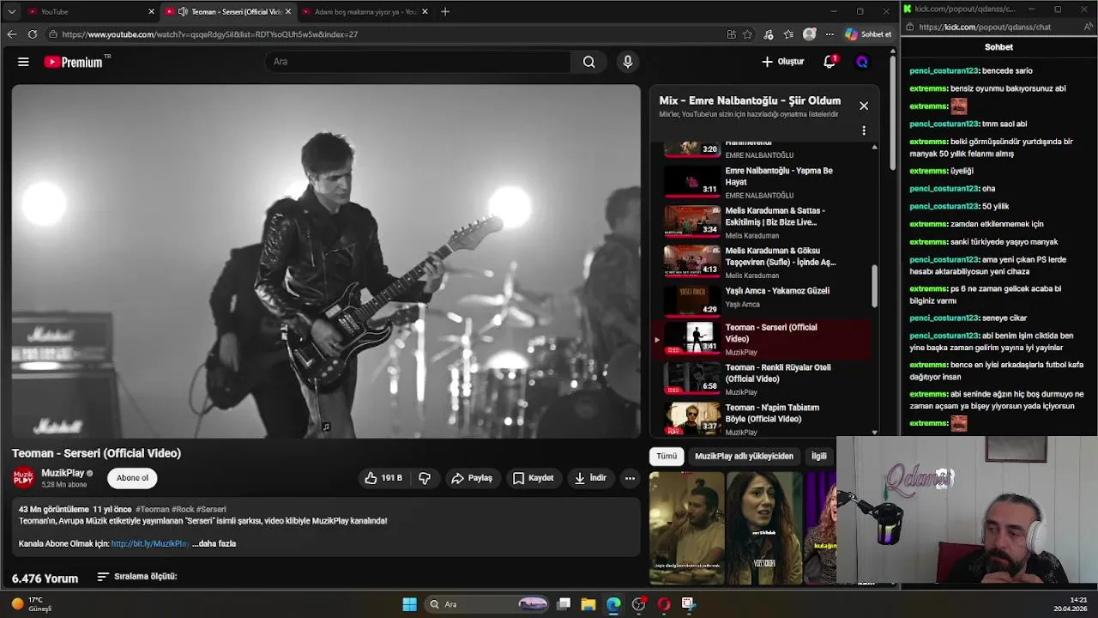1098x618 pixels.
Task: Open MuzikPlay channel avatar
Action: coord(24,478)
